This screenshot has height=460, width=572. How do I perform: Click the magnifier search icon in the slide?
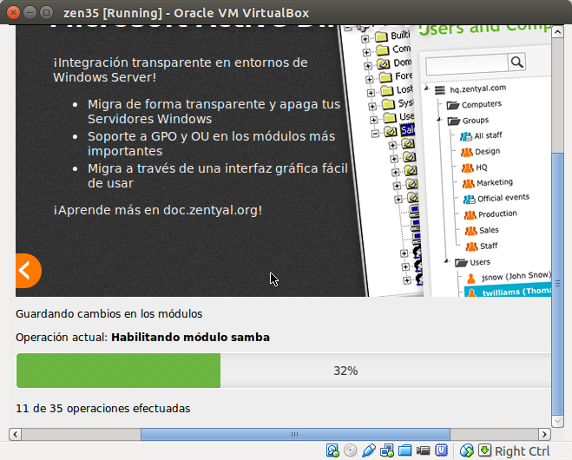(x=516, y=62)
